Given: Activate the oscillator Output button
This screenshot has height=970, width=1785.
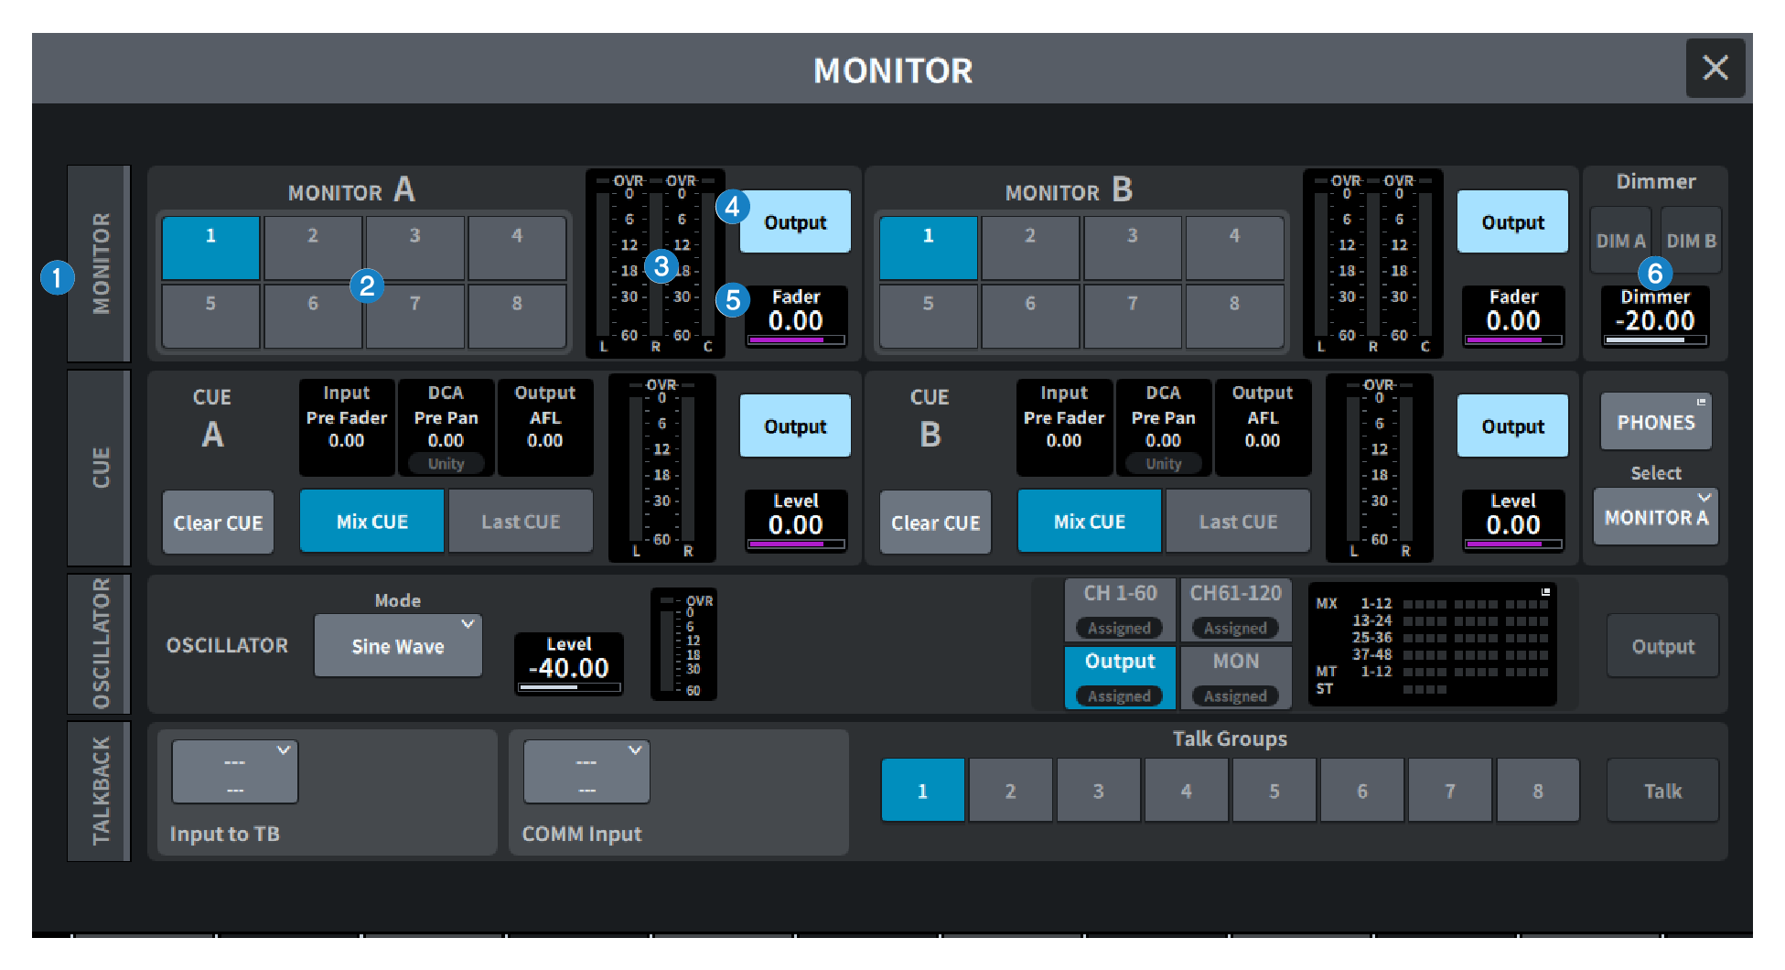Looking at the screenshot, I should (x=1661, y=645).
